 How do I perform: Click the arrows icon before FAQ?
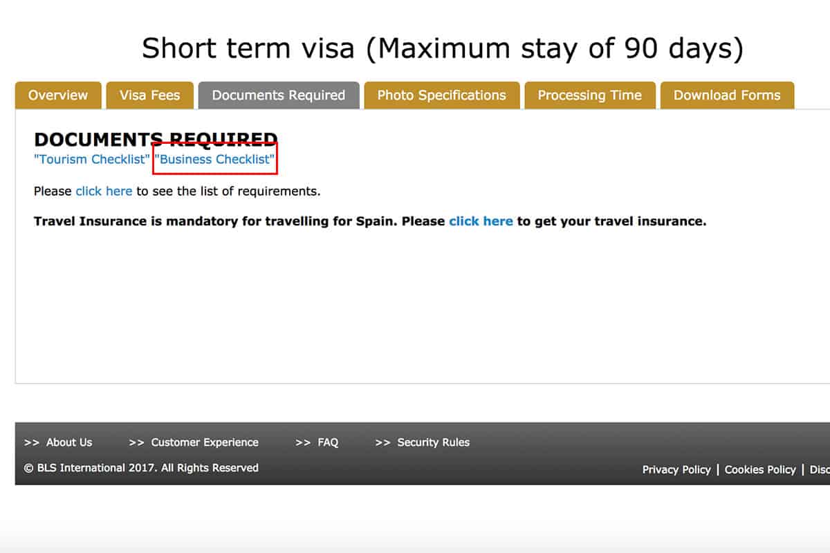click(303, 442)
